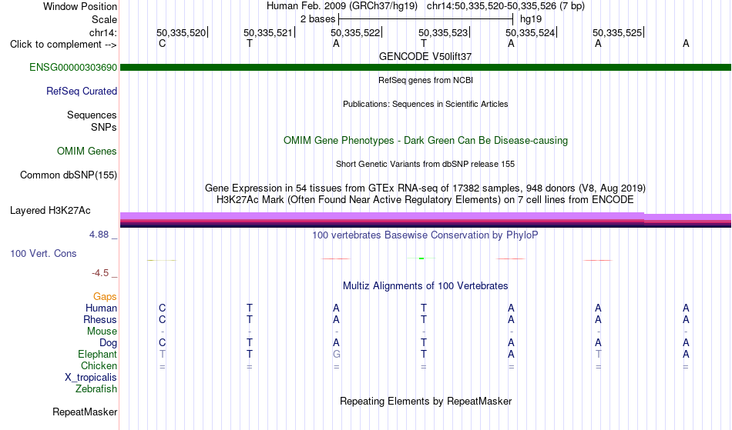The height and width of the screenshot is (430, 732).
Task: Click position label 50,335,525
Action: [x=617, y=33]
